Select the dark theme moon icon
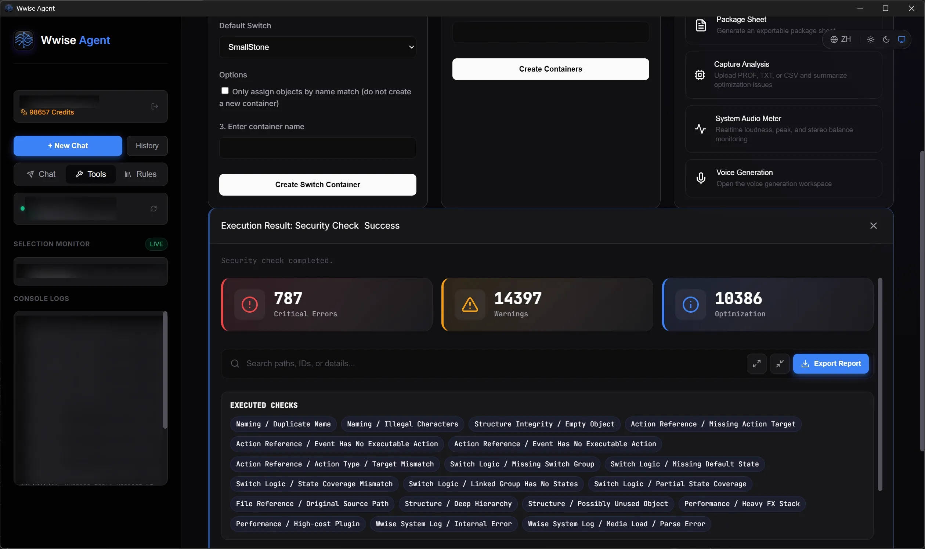Viewport: 925px width, 549px height. 886,39
